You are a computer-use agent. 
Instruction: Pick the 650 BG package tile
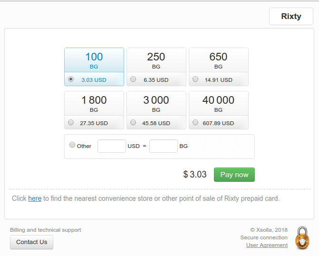[219, 67]
